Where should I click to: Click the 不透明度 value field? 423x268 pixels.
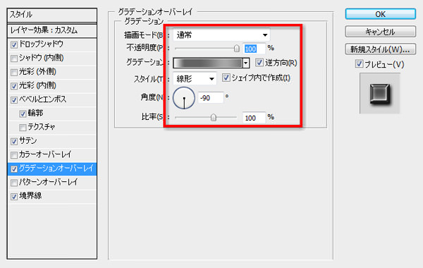(x=254, y=49)
